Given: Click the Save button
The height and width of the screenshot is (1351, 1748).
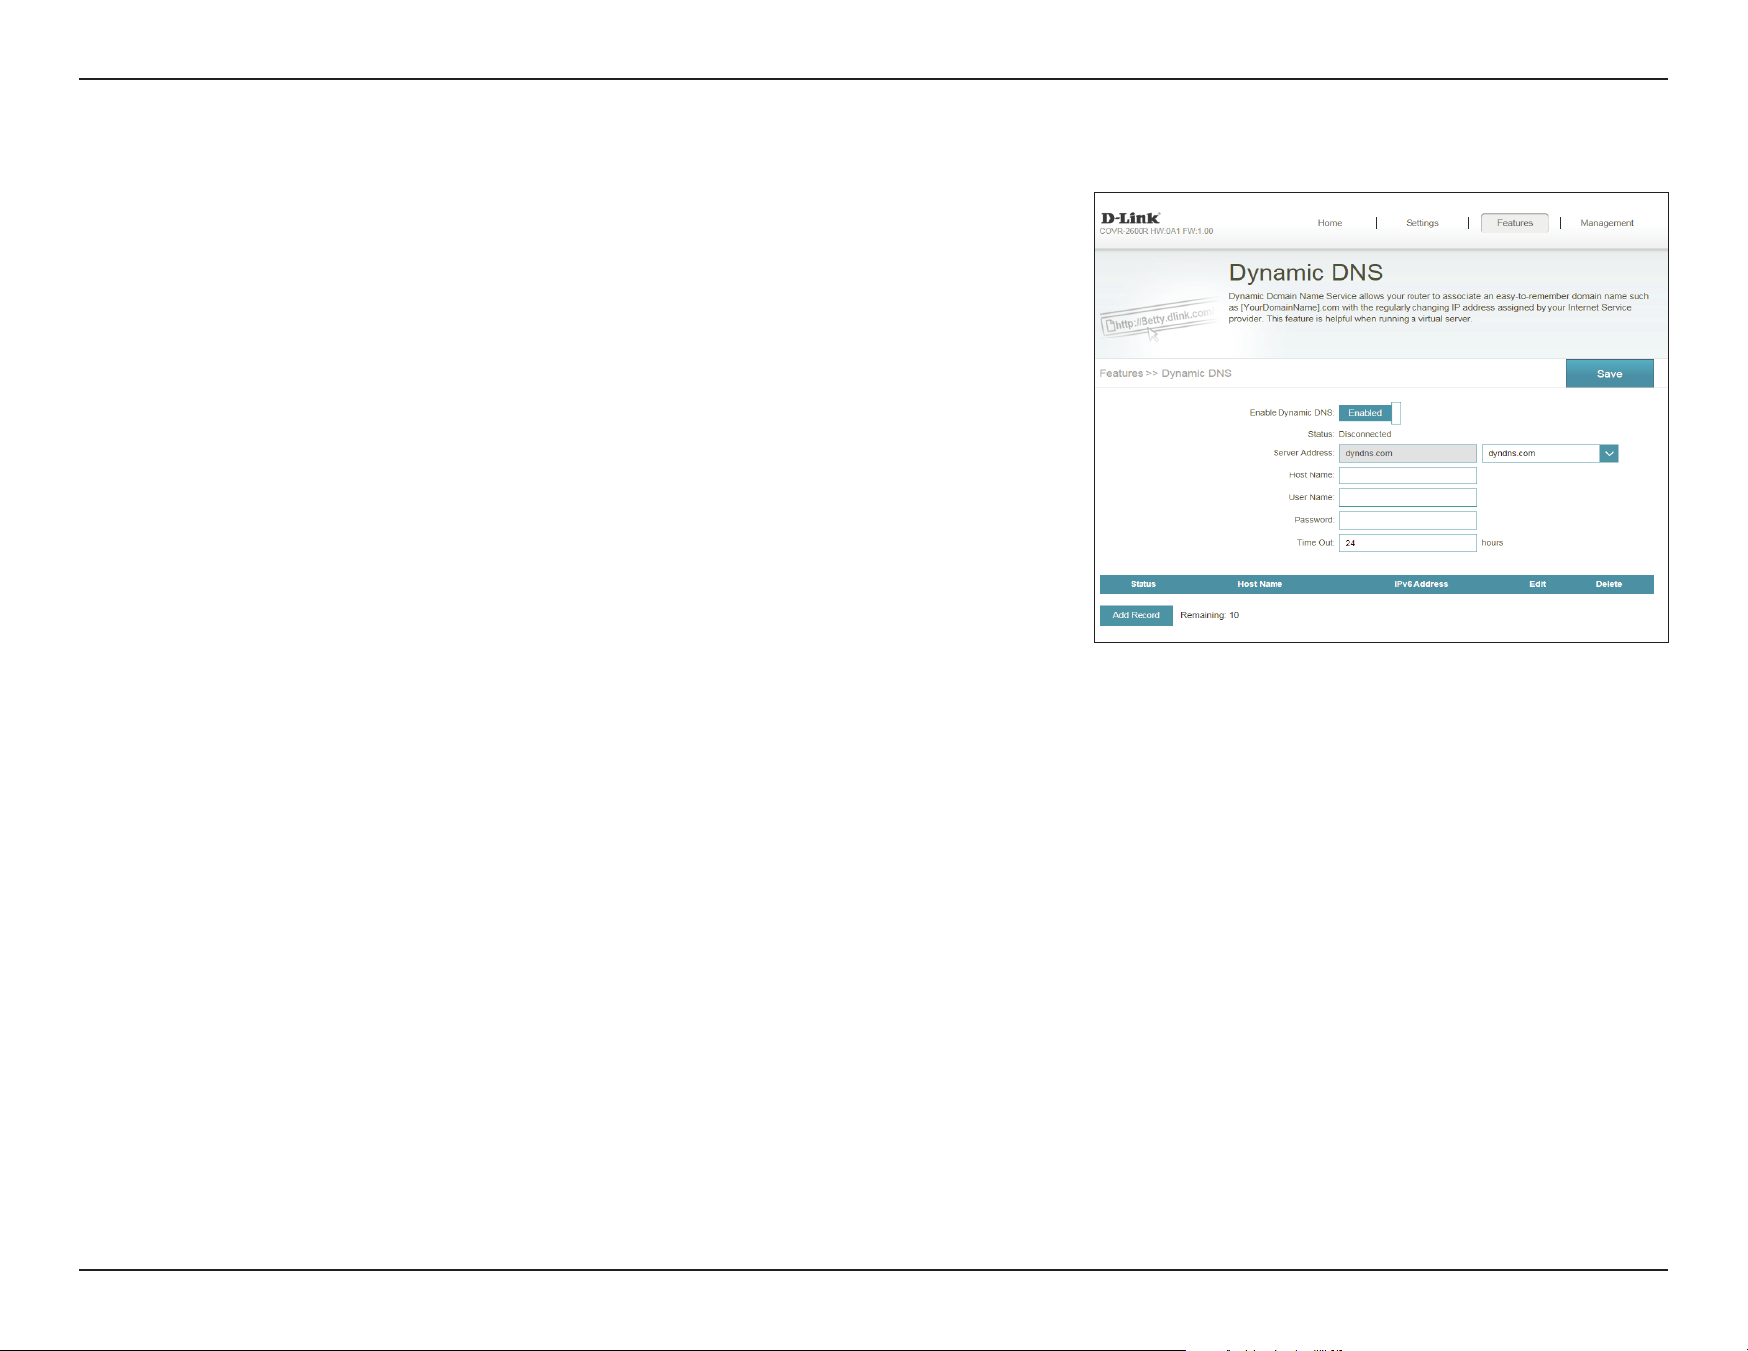Looking at the screenshot, I should 1609,374.
